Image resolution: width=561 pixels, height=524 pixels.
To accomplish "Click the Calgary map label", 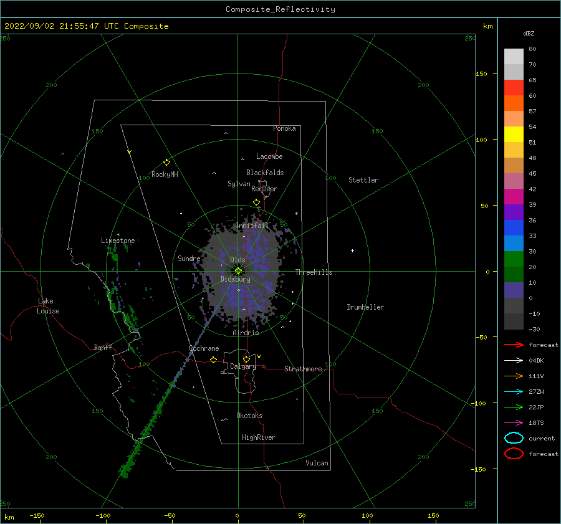I will click(x=243, y=366).
